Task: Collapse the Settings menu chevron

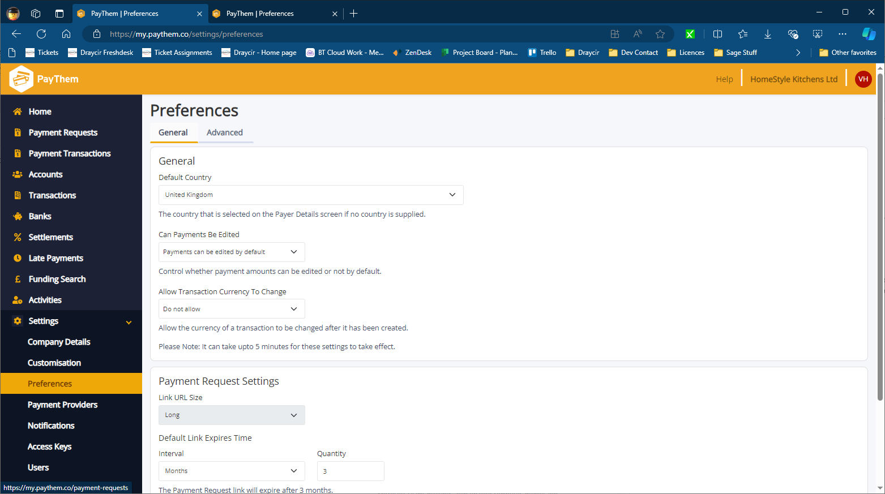Action: 129,322
